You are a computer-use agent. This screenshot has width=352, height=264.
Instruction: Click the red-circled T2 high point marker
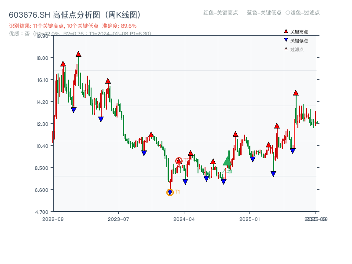(x=179, y=161)
